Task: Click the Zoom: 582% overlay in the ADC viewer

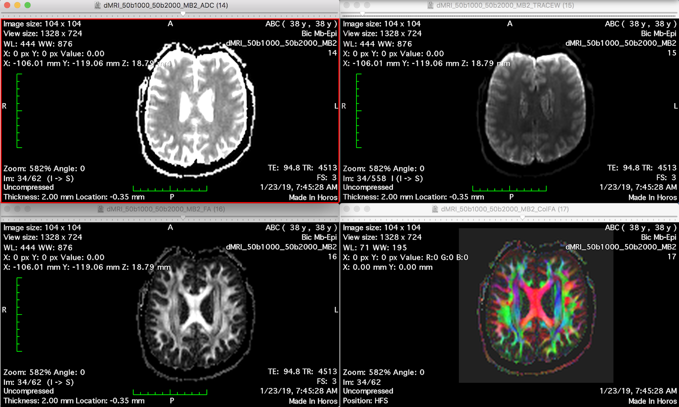Action: pos(44,168)
